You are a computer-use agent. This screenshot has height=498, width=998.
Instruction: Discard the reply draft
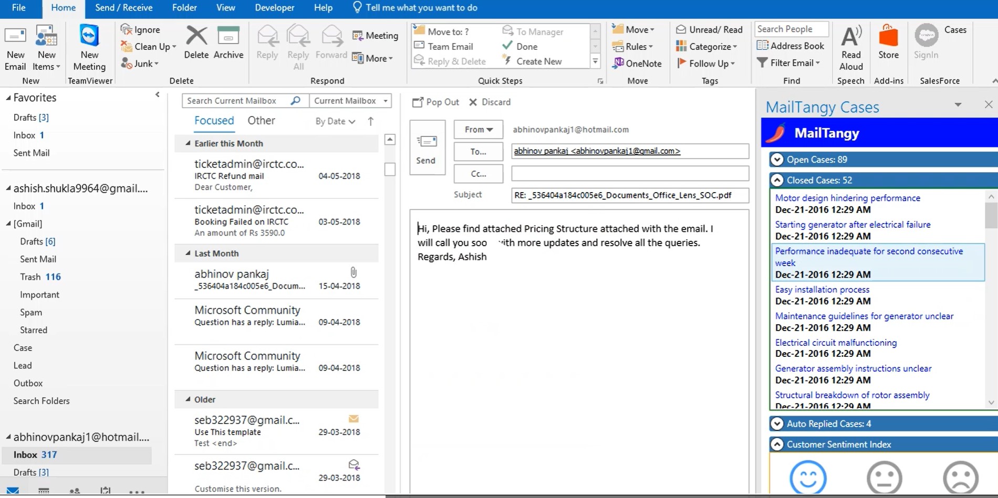point(490,102)
